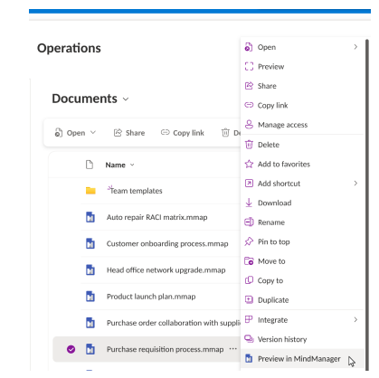The image size is (379, 378).
Task: Select Preview in MindManager menu entry
Action: pyautogui.click(x=302, y=359)
